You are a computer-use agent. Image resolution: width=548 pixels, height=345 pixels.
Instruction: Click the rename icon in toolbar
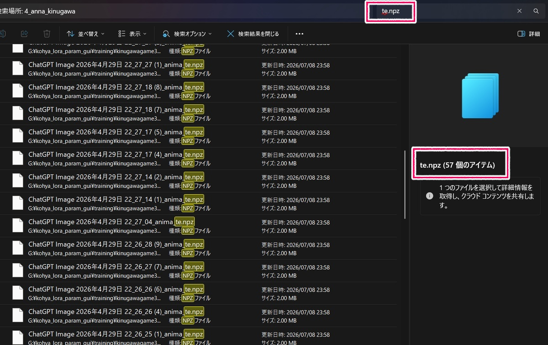click(3, 34)
